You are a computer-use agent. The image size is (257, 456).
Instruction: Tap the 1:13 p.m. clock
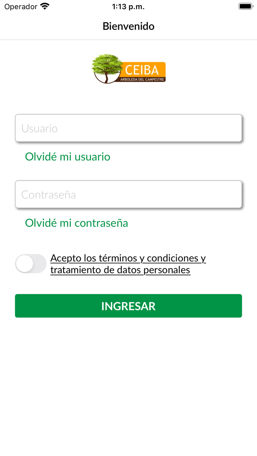point(128,7)
